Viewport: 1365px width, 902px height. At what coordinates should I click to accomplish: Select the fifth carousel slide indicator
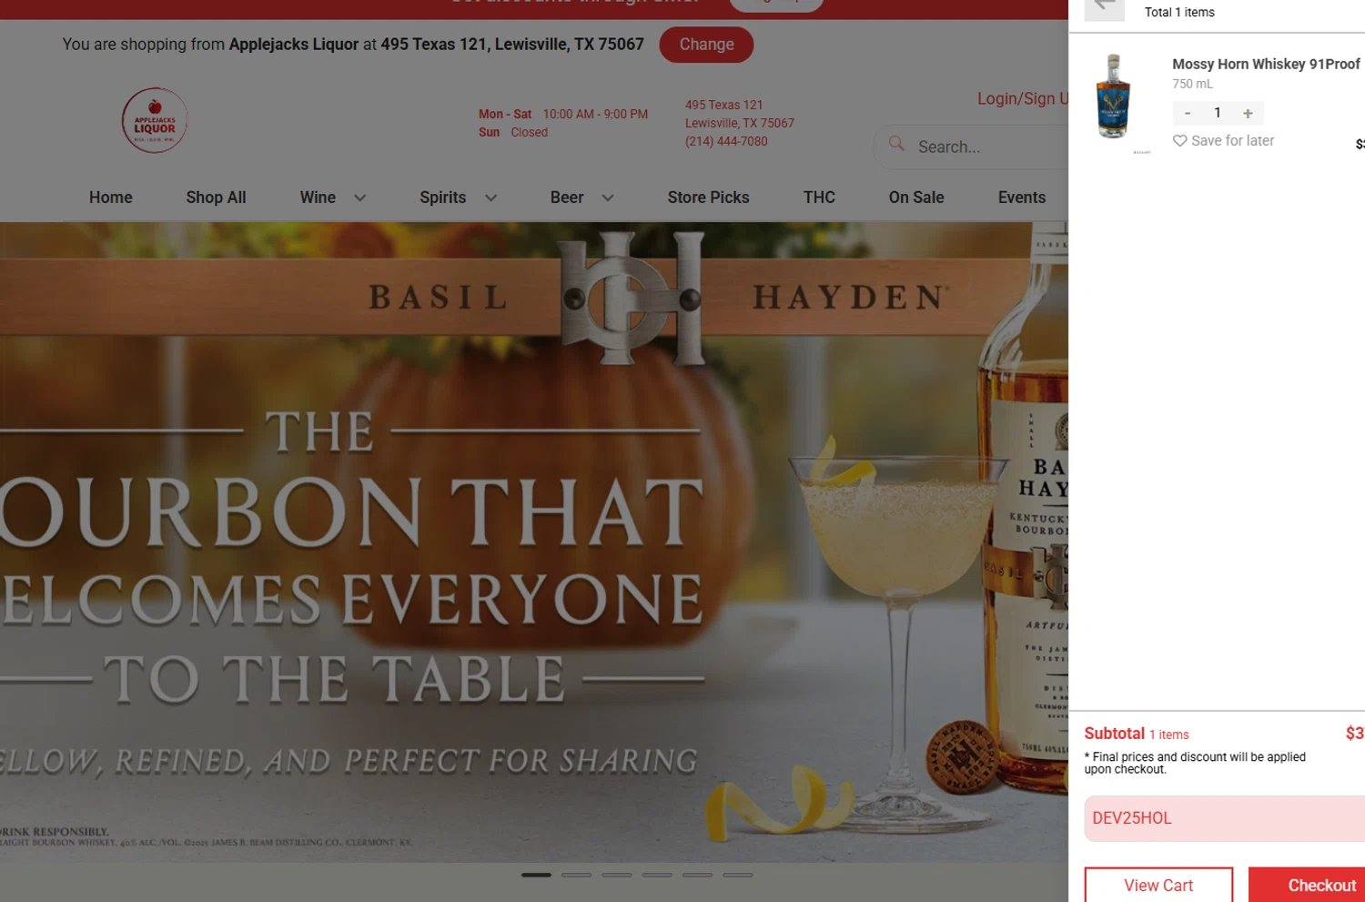coord(697,875)
